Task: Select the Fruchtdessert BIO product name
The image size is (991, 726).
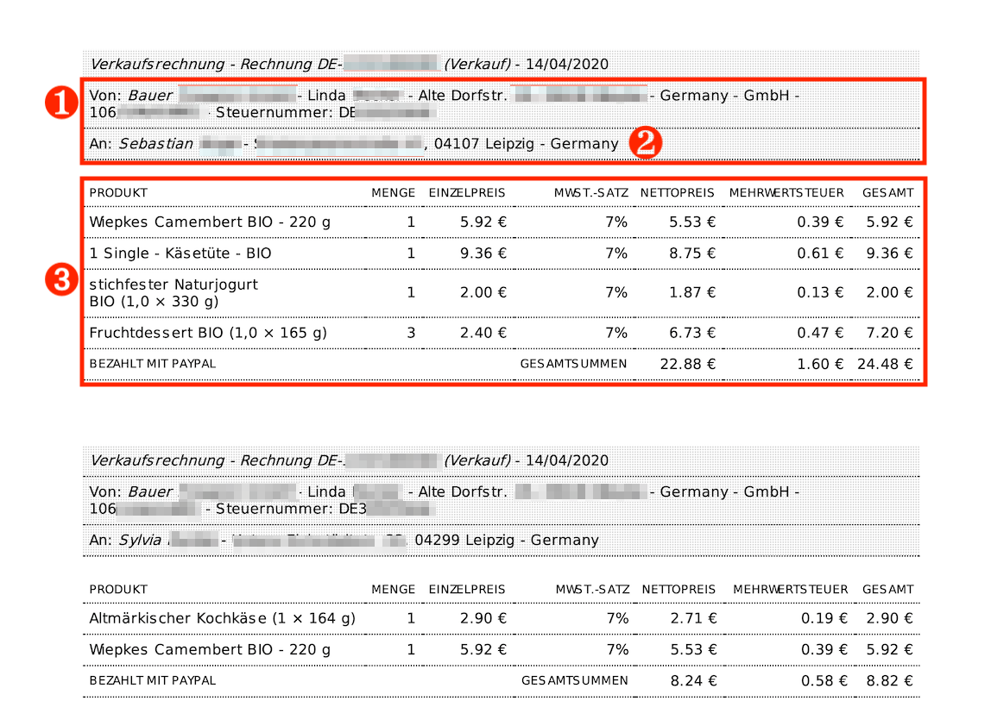Action: pos(207,333)
